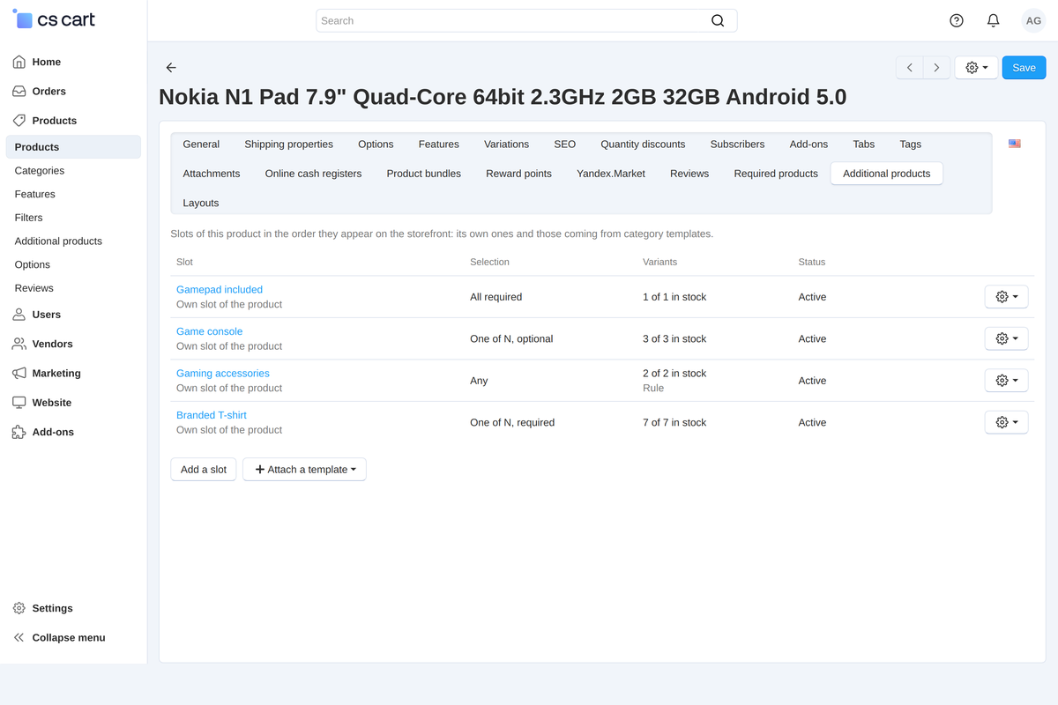Switch to the Required products tab

click(x=776, y=174)
